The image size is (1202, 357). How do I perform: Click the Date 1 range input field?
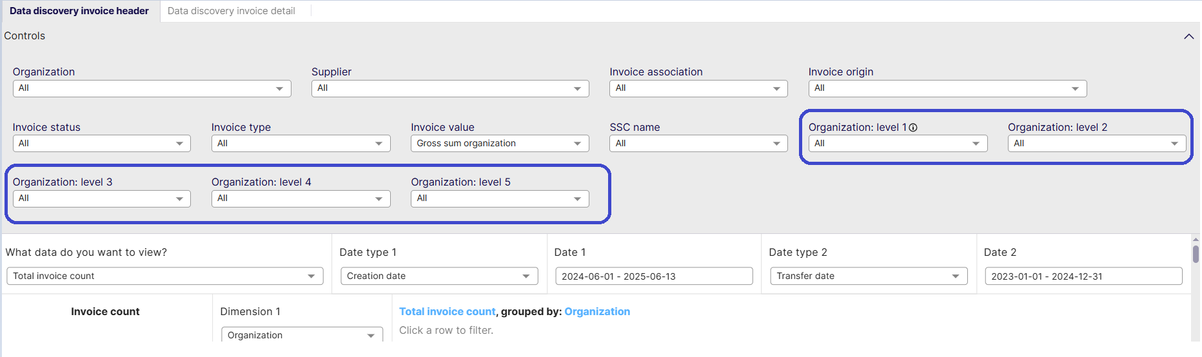pos(654,276)
